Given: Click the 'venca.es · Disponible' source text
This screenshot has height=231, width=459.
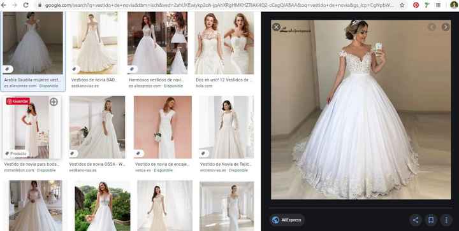Looking at the screenshot, I should point(154,171).
